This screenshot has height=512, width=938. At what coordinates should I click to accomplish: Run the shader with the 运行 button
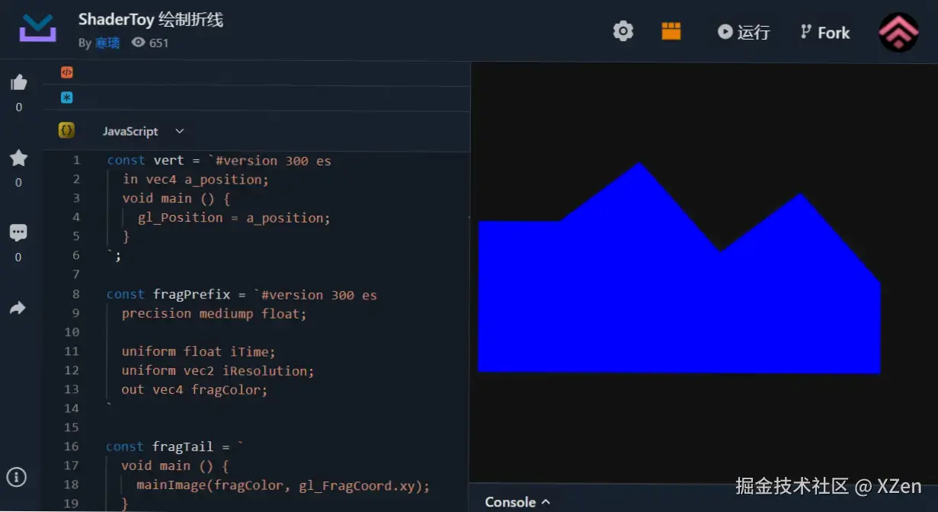(743, 31)
